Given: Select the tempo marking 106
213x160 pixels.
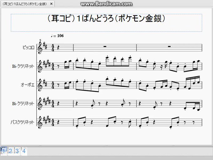Looking at the screenshot, I should coord(60,36).
